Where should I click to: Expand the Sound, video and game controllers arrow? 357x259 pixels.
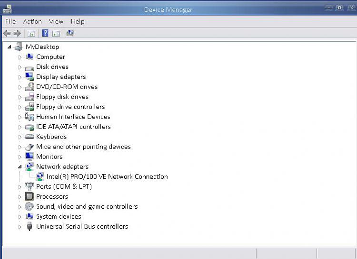click(20, 207)
